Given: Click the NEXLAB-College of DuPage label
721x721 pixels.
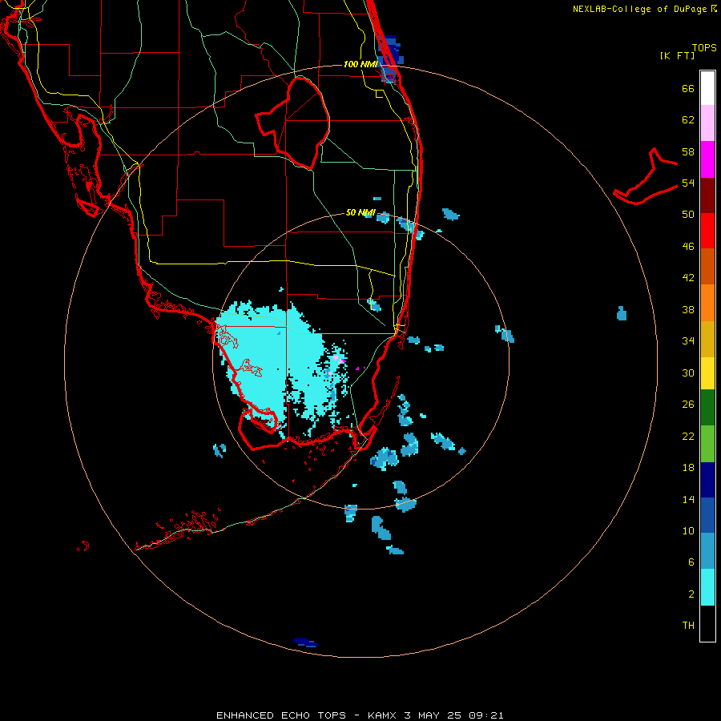Looking at the screenshot, I should tap(641, 9).
